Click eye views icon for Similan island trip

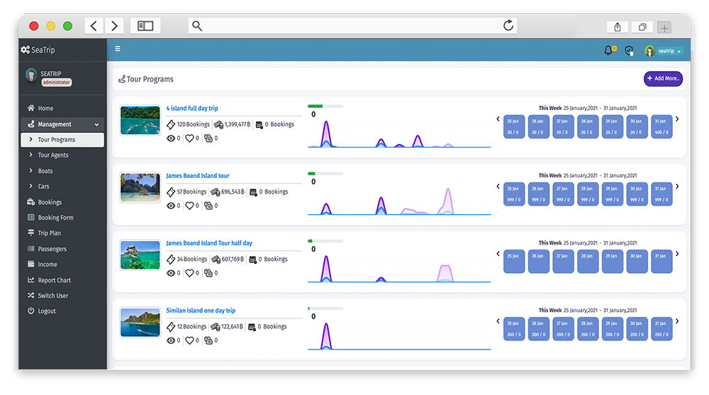(170, 340)
